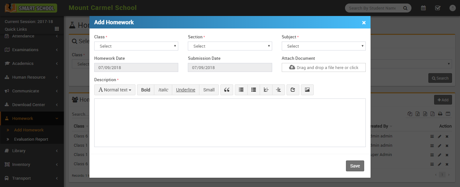Save the homework form
The image size is (460, 187).
[x=355, y=166]
